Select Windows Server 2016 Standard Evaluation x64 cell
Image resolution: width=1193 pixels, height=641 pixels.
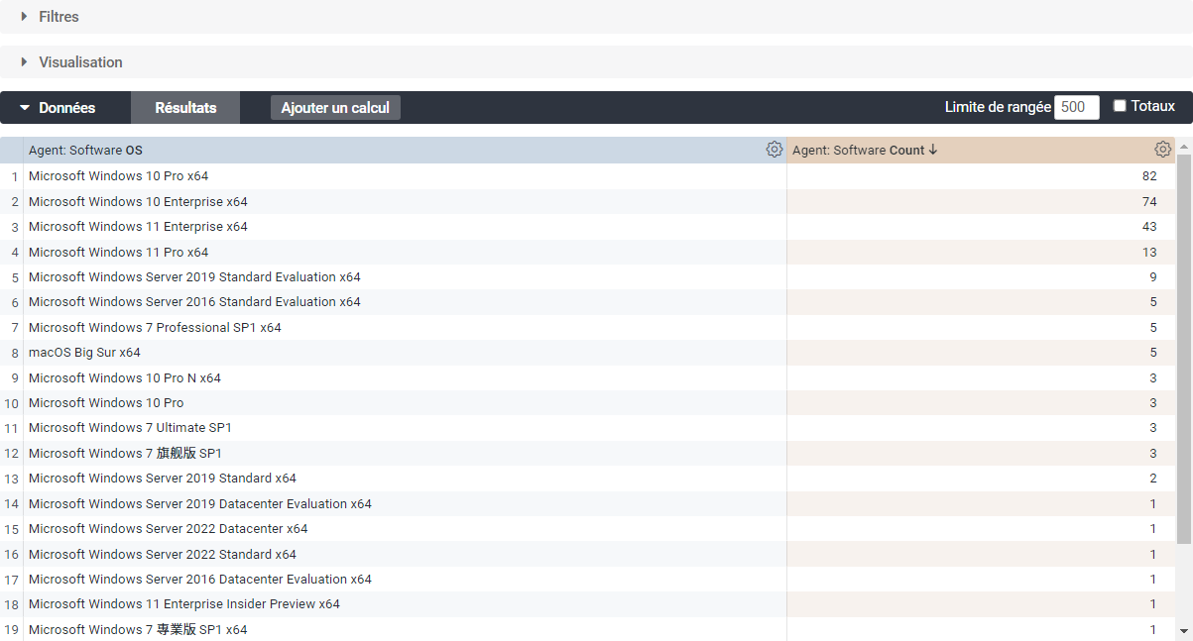[x=405, y=302]
